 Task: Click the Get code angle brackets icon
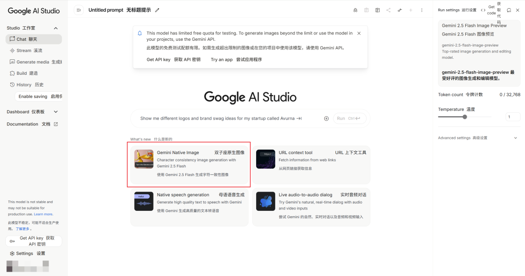[483, 10]
